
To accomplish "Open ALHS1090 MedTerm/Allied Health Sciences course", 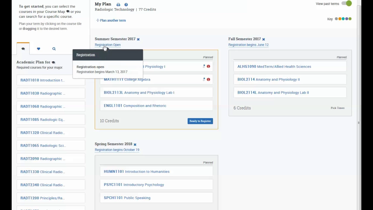I will (290, 66).
